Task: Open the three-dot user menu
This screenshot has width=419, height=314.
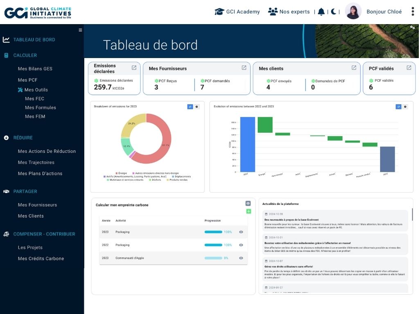Action: (x=412, y=11)
